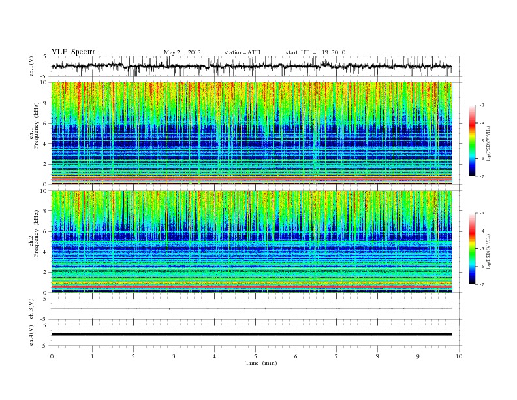Click the "3" tick on the time axis
The image size is (517, 400).
coord(174,356)
